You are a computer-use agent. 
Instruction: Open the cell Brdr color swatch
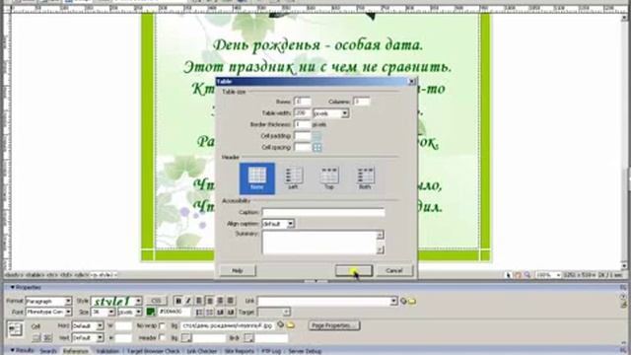pyautogui.click(x=248, y=337)
